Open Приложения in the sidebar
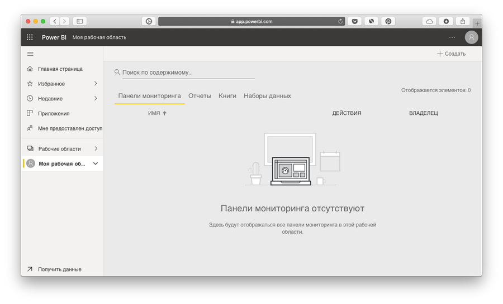Viewport: 503px width, 304px height. pyautogui.click(x=54, y=113)
